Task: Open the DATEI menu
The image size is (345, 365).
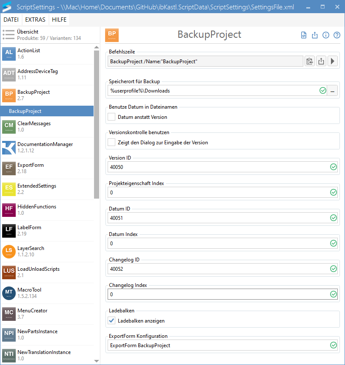Action: [x=11, y=20]
